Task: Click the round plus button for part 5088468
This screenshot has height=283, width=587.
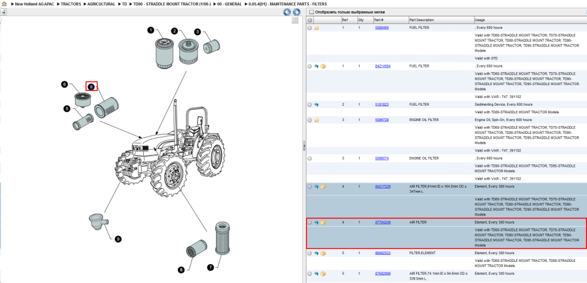Action: coord(309,28)
